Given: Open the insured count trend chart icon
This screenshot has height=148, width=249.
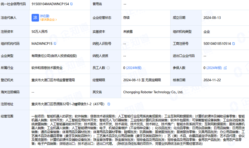Looking at the screenshot, I should pyautogui.click(x=225, y=68).
